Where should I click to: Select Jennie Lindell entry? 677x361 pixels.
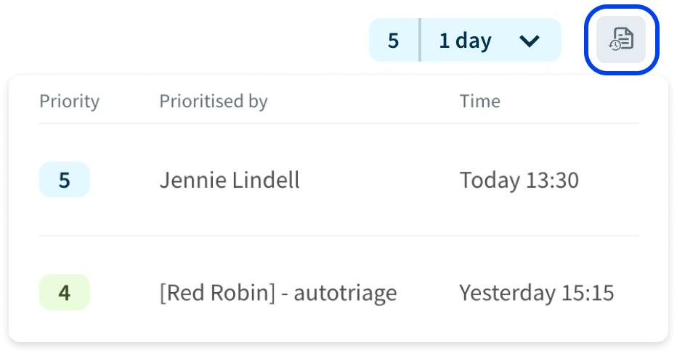click(x=230, y=180)
